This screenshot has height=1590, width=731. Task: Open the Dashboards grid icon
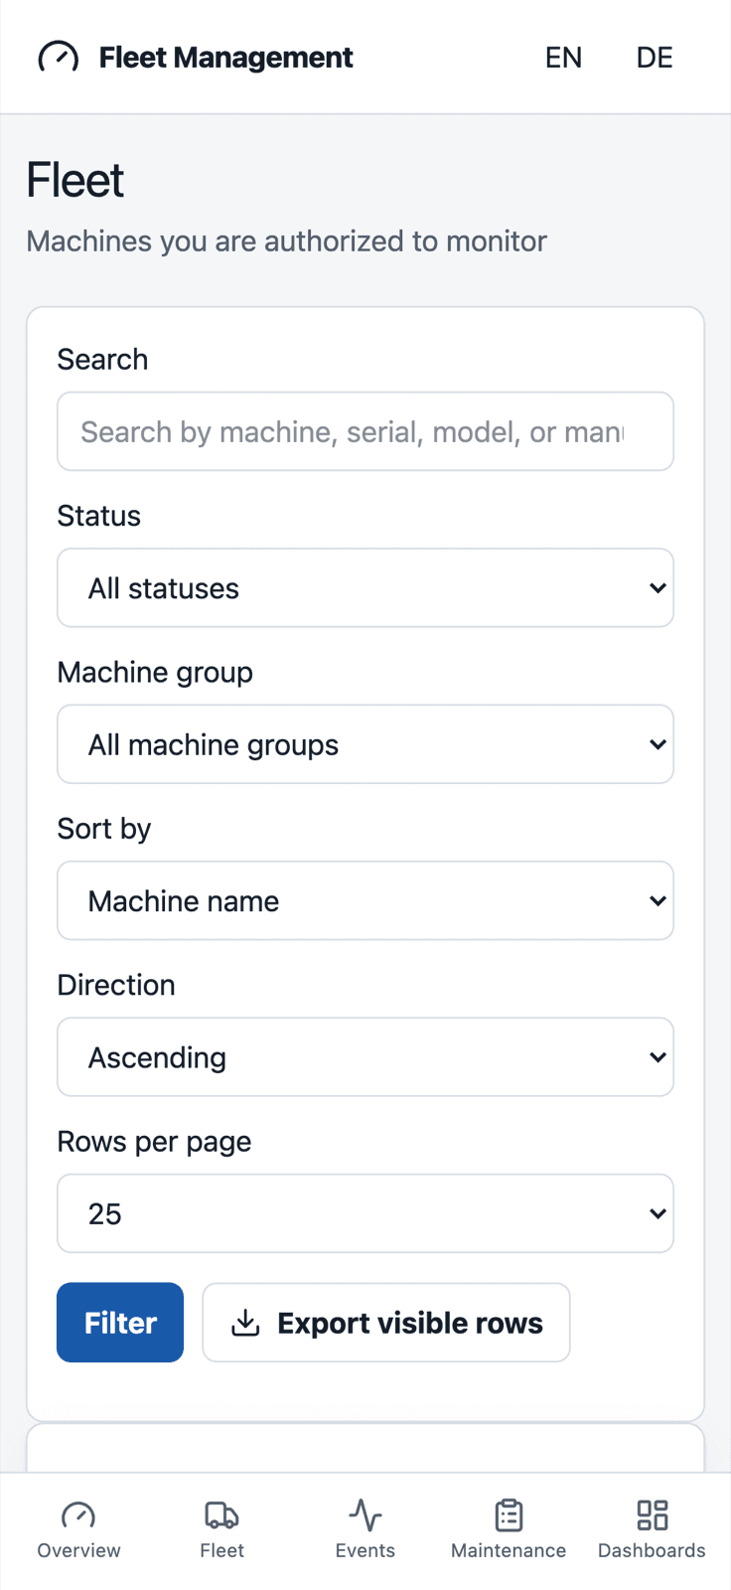[x=652, y=1515]
